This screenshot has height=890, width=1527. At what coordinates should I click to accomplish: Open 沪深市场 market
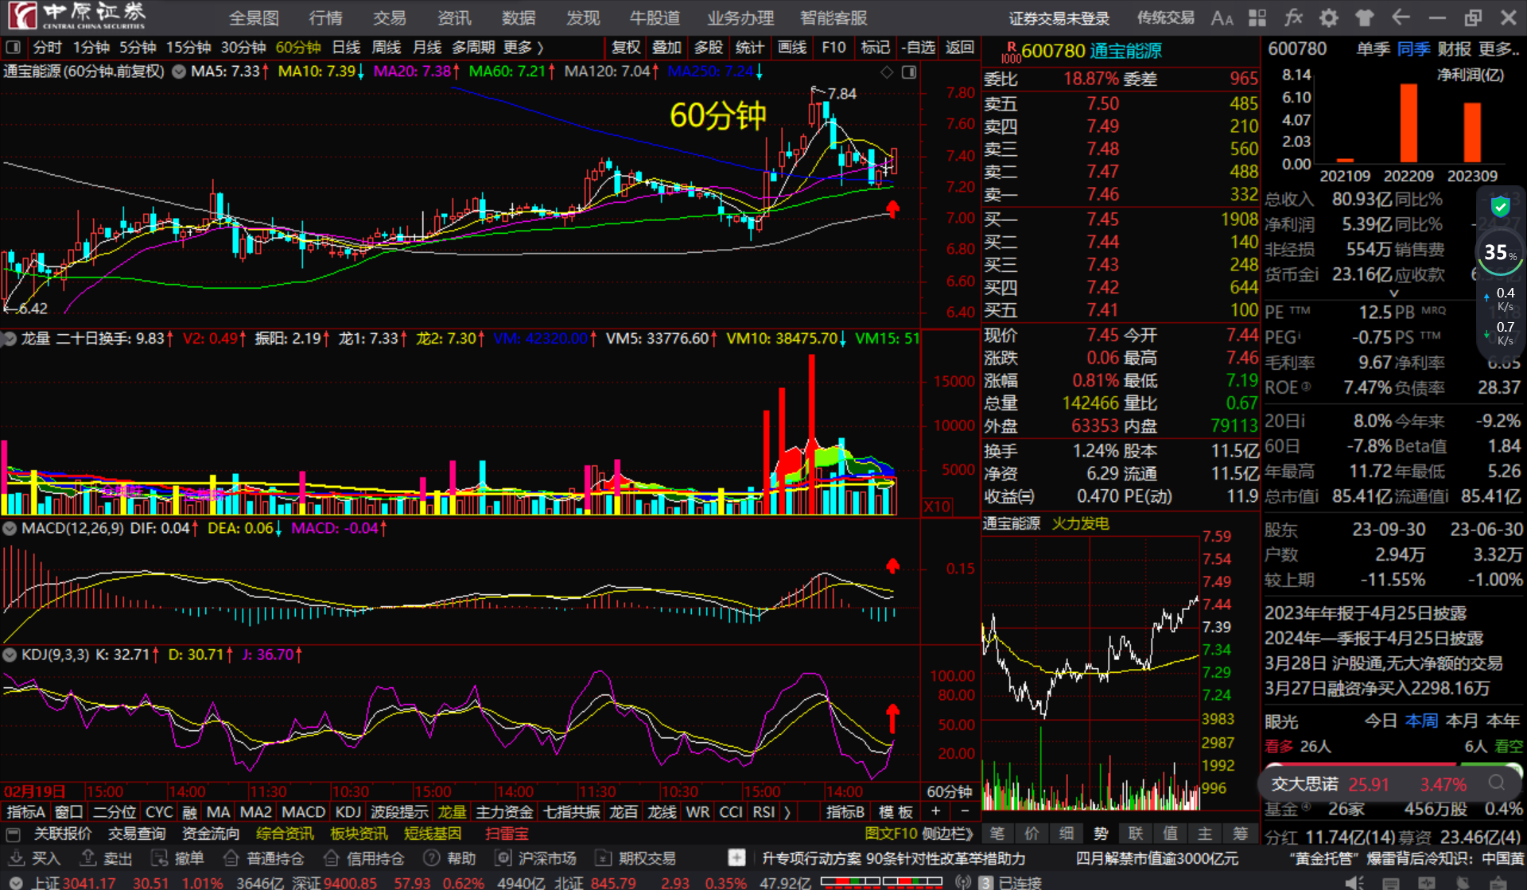pyautogui.click(x=536, y=859)
